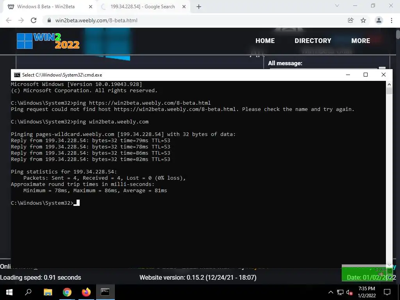Open Windows taskbar search
Image resolution: width=400 pixels, height=300 pixels.
point(28,292)
